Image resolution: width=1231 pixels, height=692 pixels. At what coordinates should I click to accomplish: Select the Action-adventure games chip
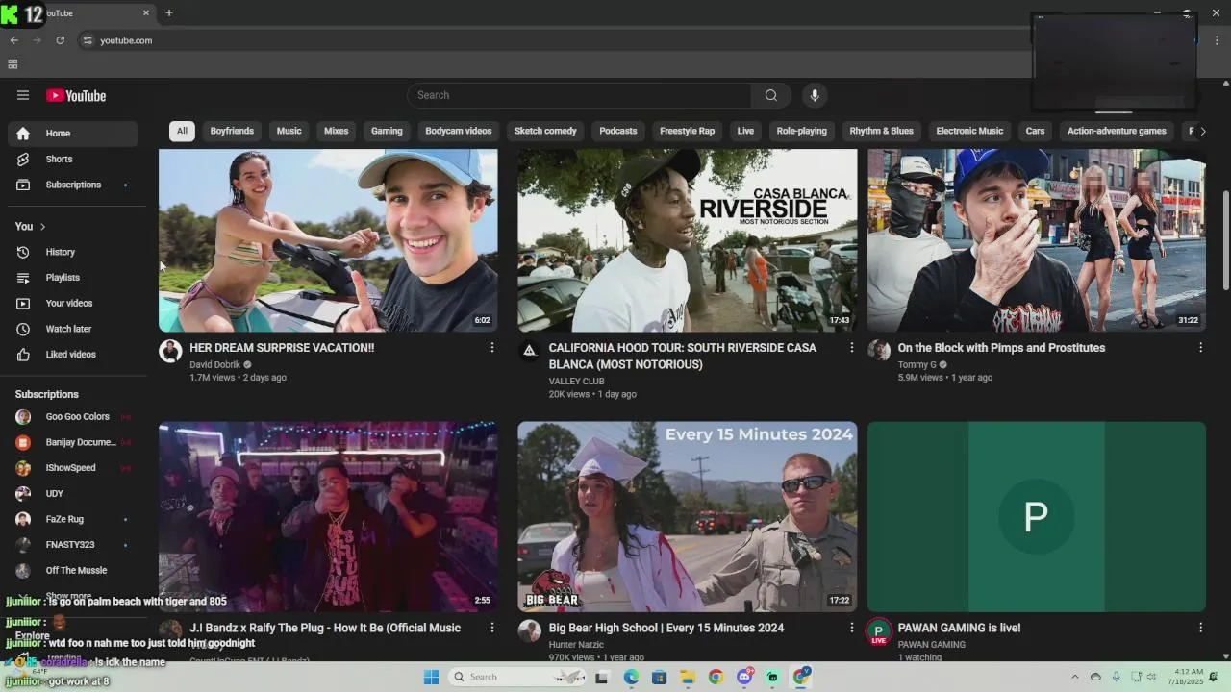coord(1117,131)
